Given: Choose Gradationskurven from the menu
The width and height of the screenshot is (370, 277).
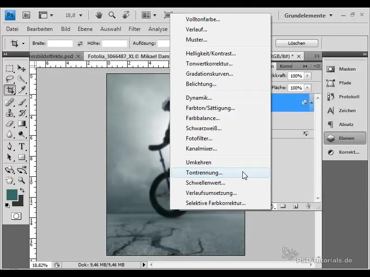Looking at the screenshot, I should (220, 74).
